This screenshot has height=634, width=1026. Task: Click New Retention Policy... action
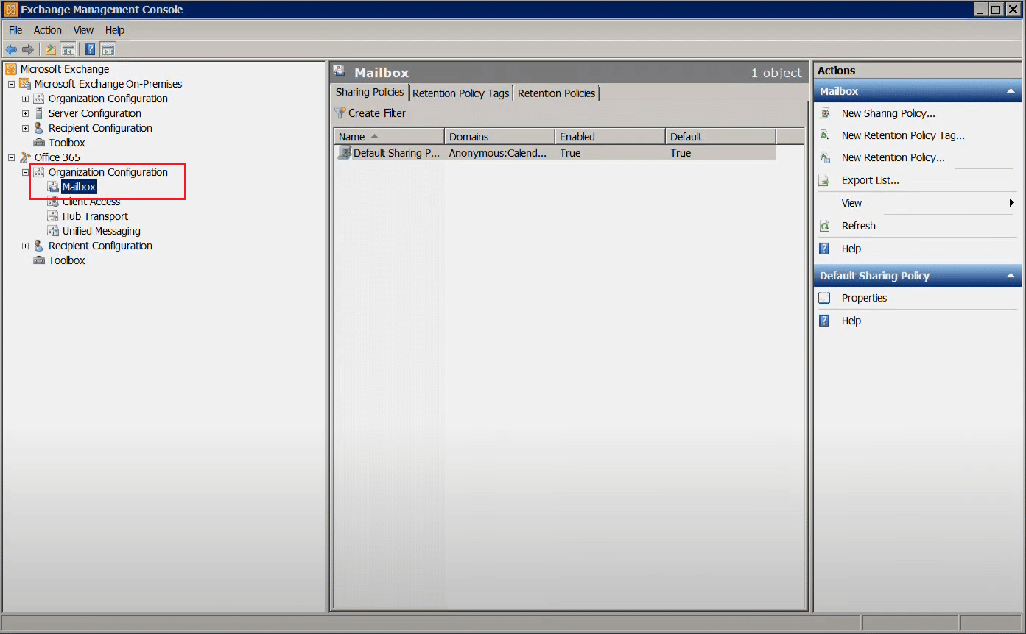(x=893, y=157)
